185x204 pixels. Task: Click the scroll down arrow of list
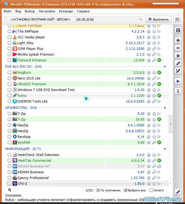[x=170, y=184]
